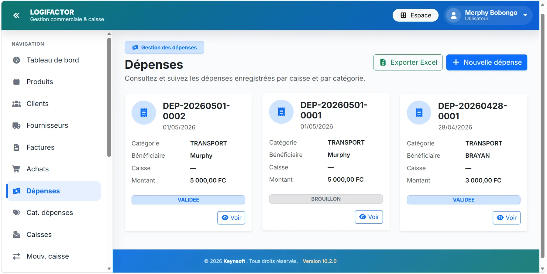This screenshot has height=274, width=547.
Task: Open Merphy Bobongo user dropdown arrow
Action: coord(525,15)
